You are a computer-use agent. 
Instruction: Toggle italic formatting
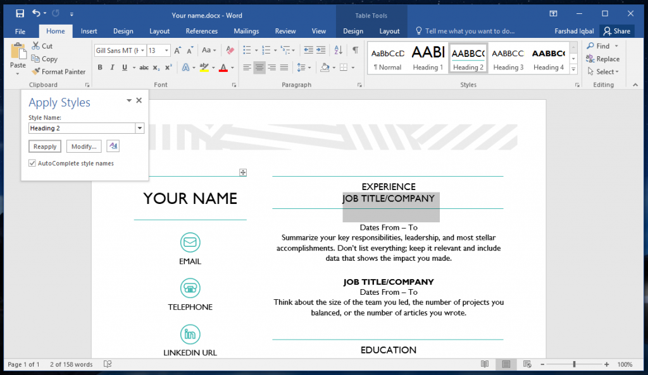click(112, 67)
